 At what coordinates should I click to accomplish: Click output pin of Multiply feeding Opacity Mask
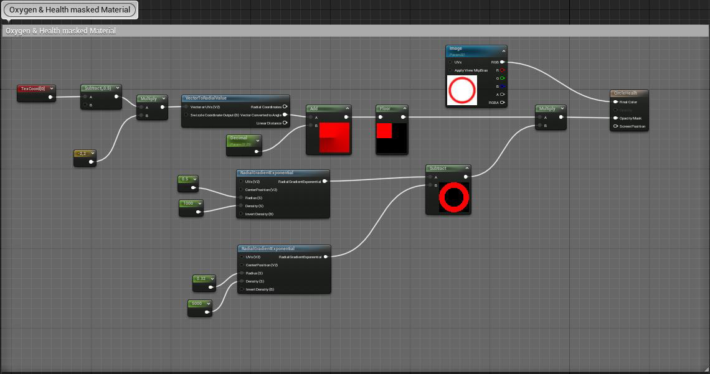(x=561, y=117)
